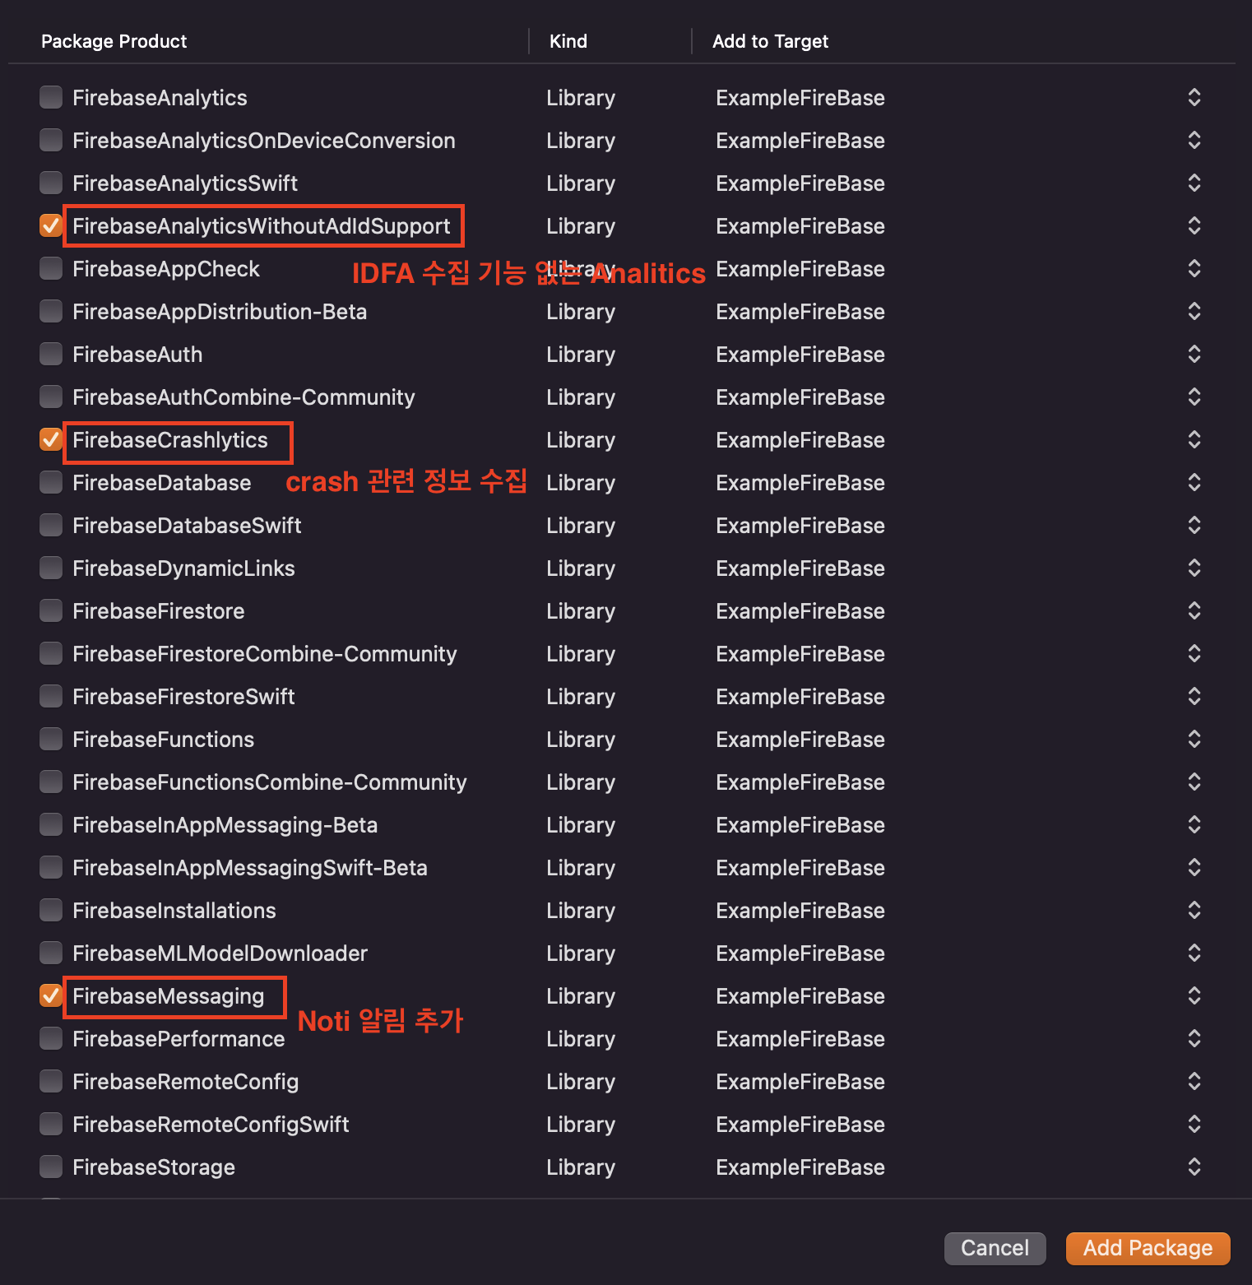Change target for FirebaseMessaging row
Viewport: 1252px width, 1285px height.
click(1194, 995)
